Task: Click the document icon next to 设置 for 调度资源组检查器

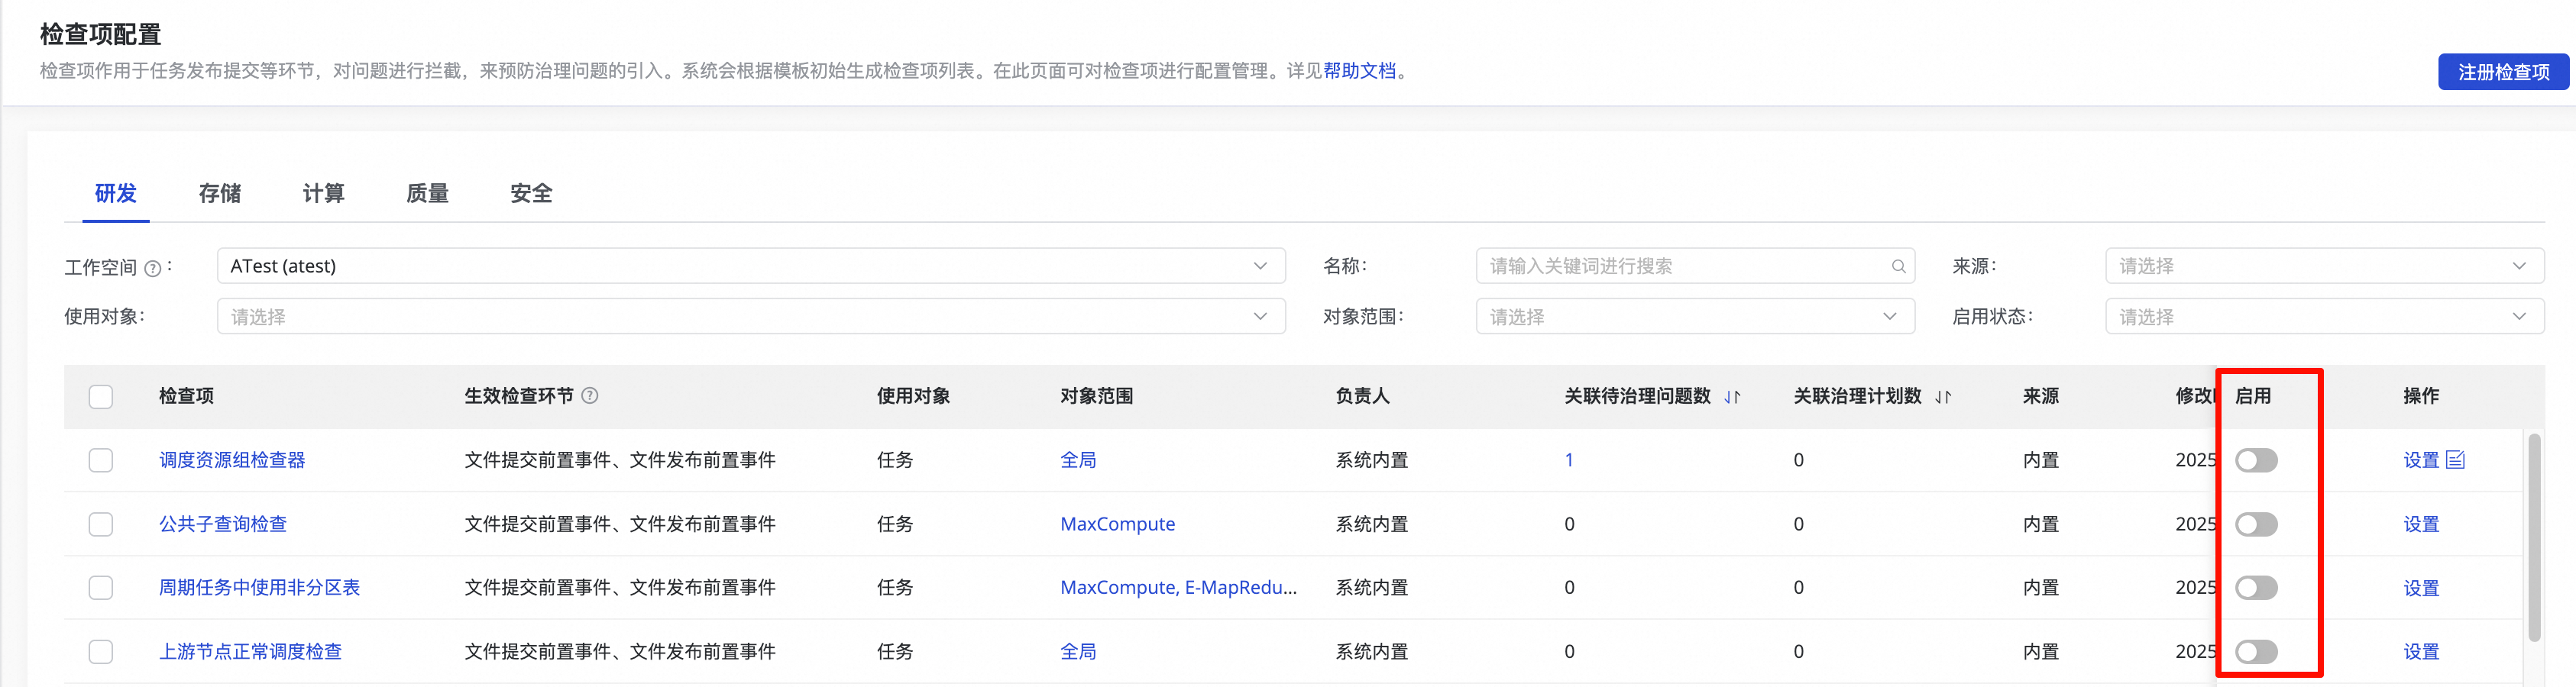Action: (x=2455, y=460)
